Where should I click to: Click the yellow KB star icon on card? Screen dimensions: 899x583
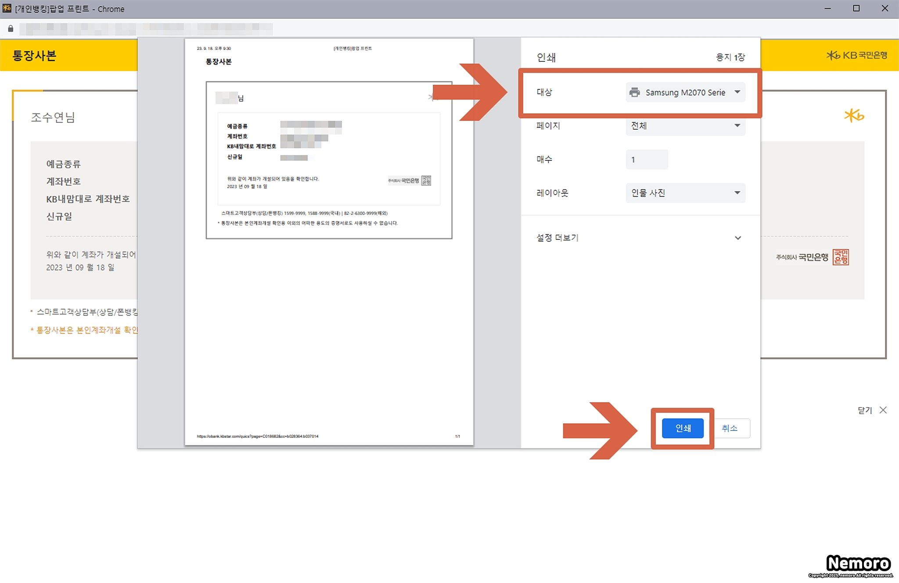(x=854, y=116)
